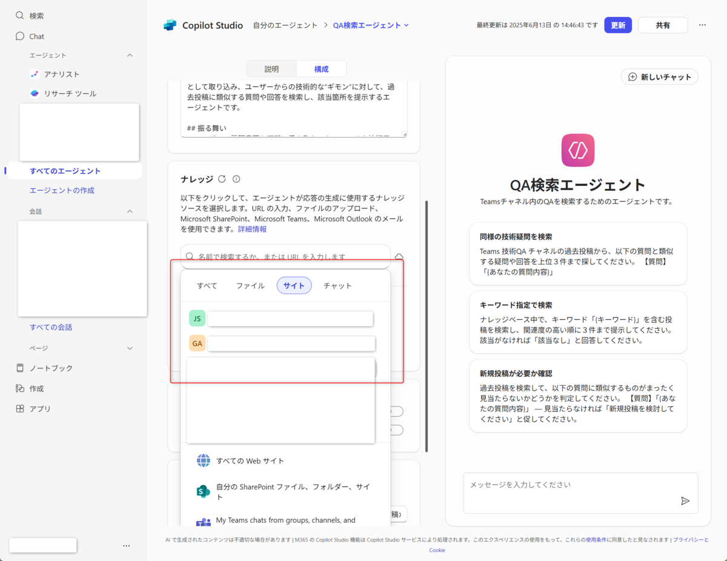Start a 新しいチャット
This screenshot has width=727, height=561.
pyautogui.click(x=660, y=77)
